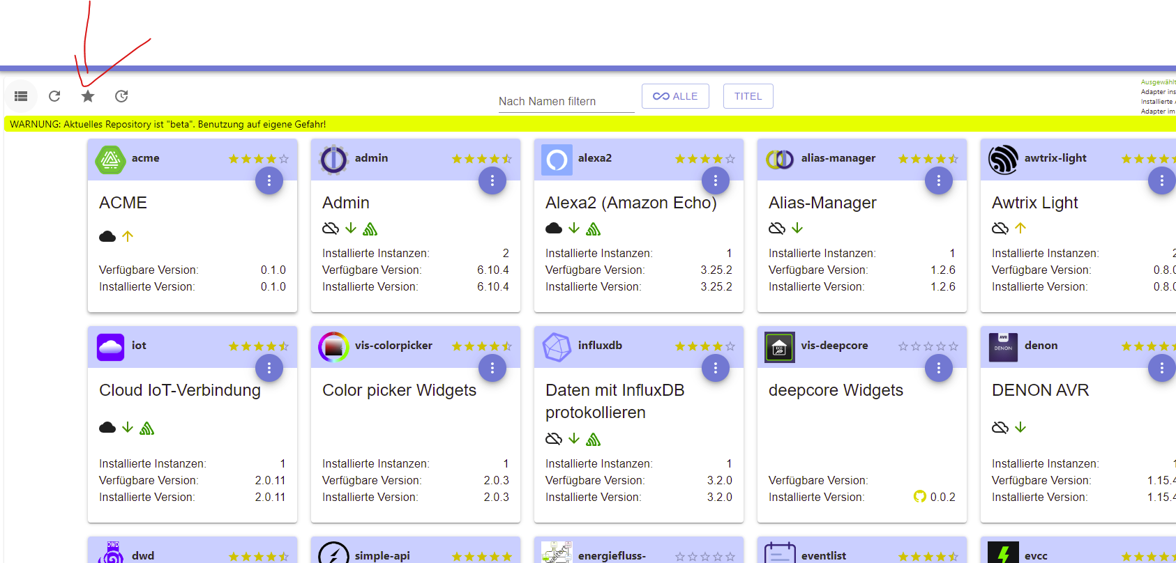
Task: Click the star rating on the admin card
Action: coord(482,159)
